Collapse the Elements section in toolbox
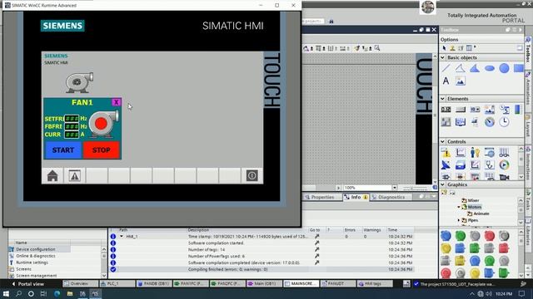The image size is (533, 299). pos(442,99)
